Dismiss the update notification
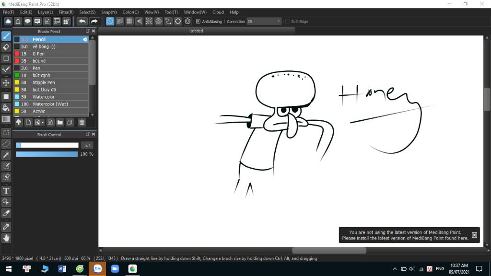Screen dimensions: 491x276 474,235
